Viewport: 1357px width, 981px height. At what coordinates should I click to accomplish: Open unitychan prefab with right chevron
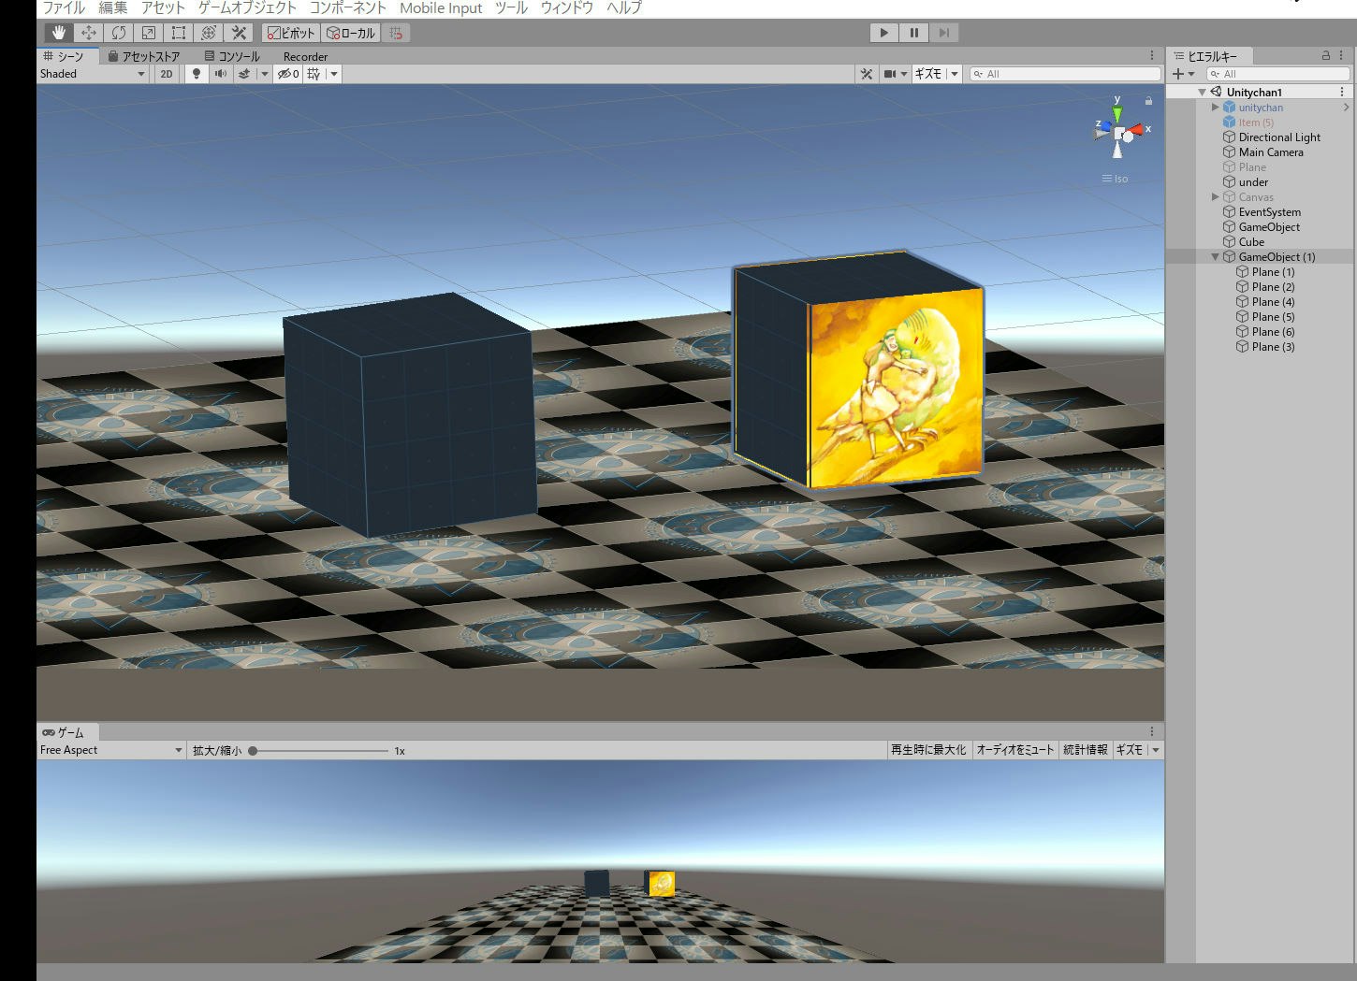pyautogui.click(x=1346, y=108)
